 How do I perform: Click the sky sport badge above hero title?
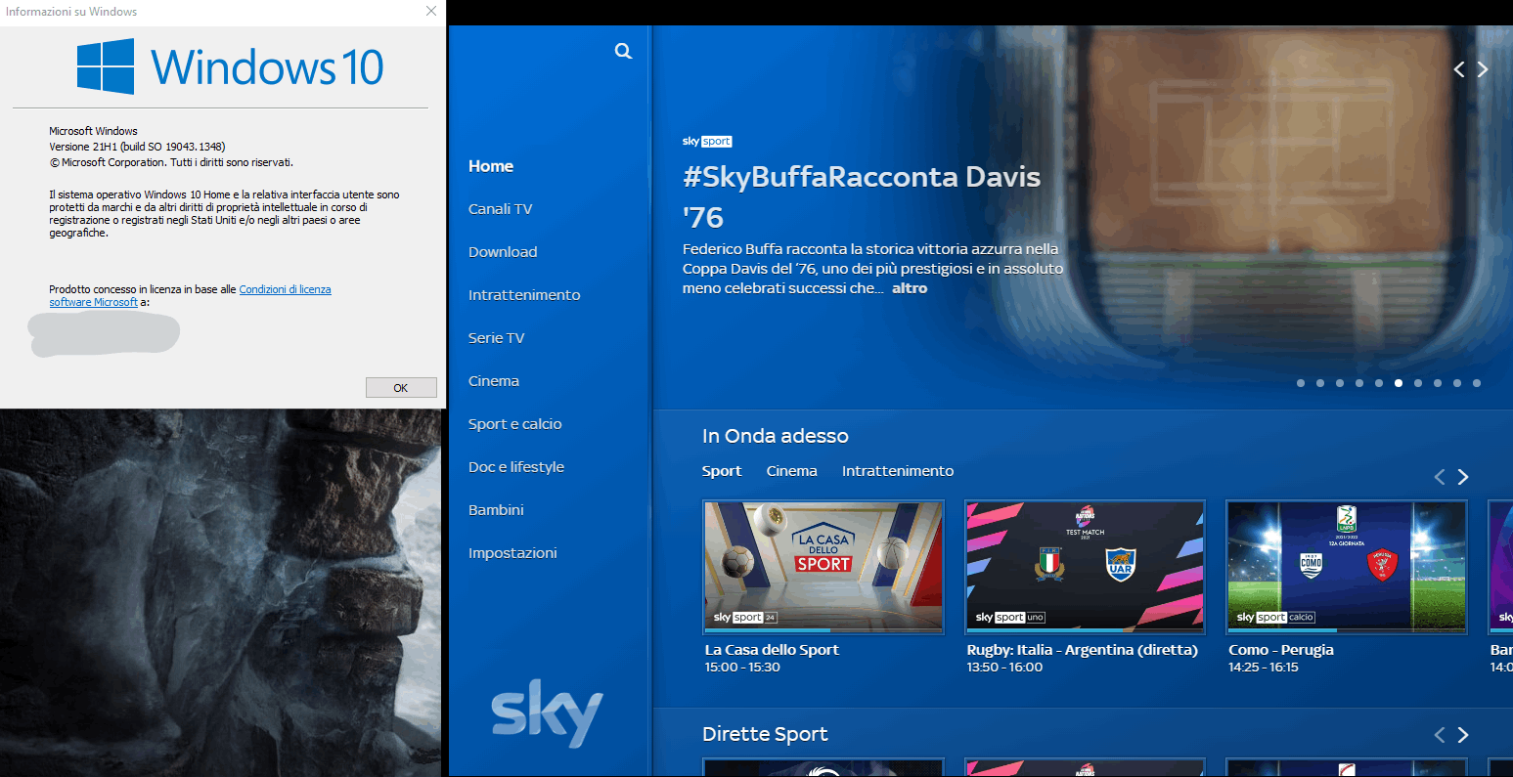pyautogui.click(x=707, y=142)
